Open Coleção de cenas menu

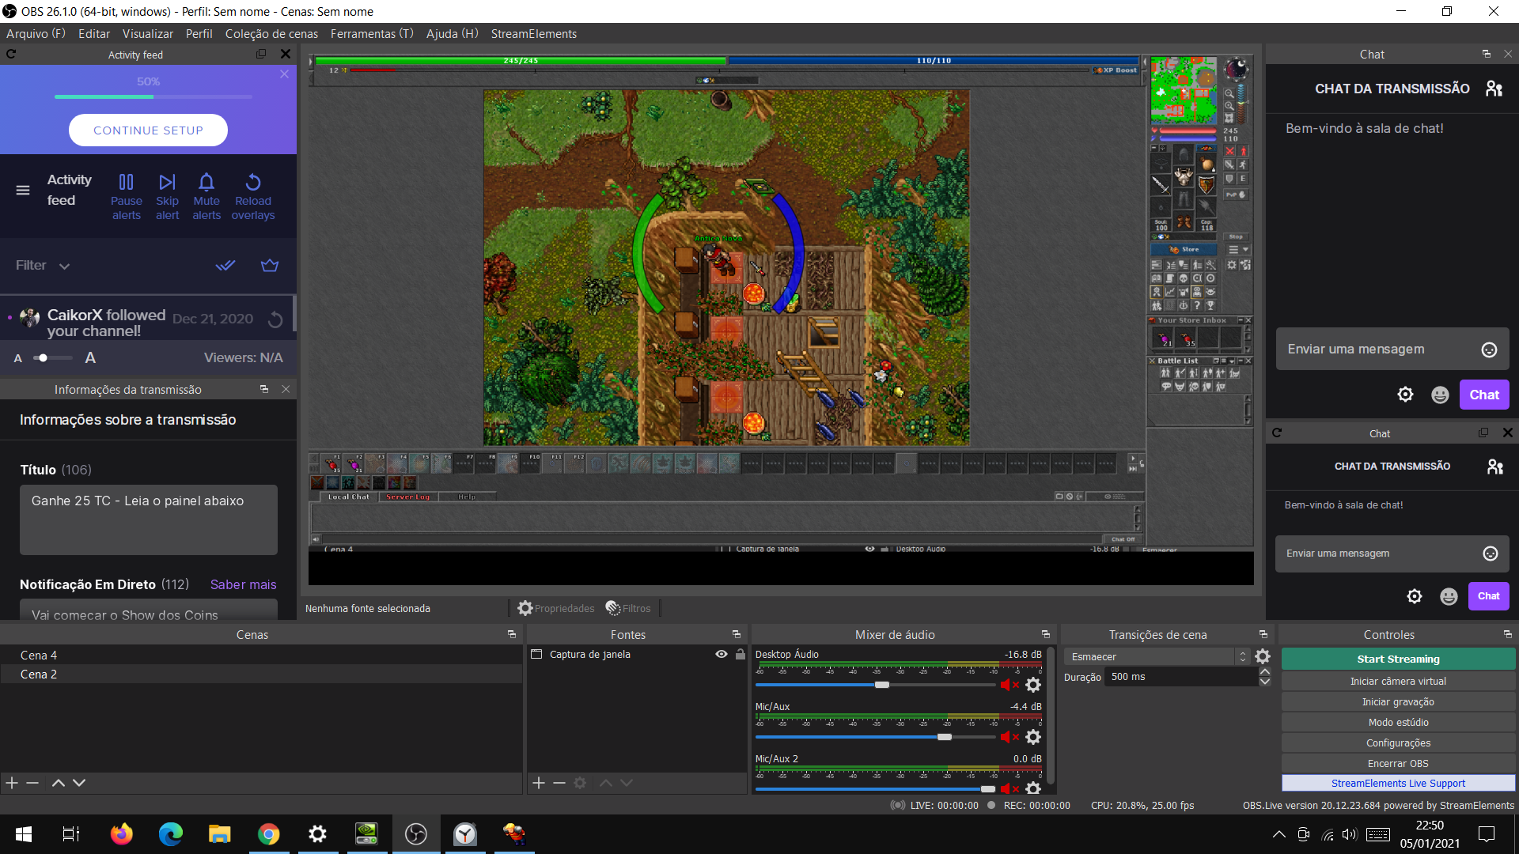(x=271, y=33)
